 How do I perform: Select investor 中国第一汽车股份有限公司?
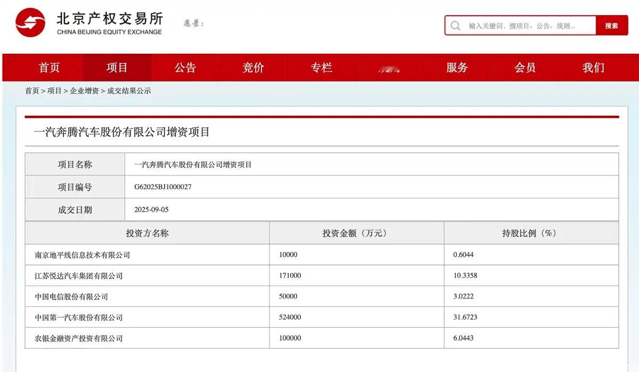click(x=78, y=317)
